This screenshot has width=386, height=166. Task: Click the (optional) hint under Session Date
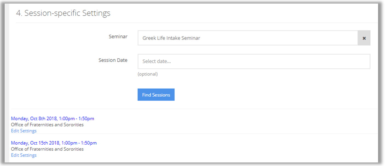click(148, 74)
